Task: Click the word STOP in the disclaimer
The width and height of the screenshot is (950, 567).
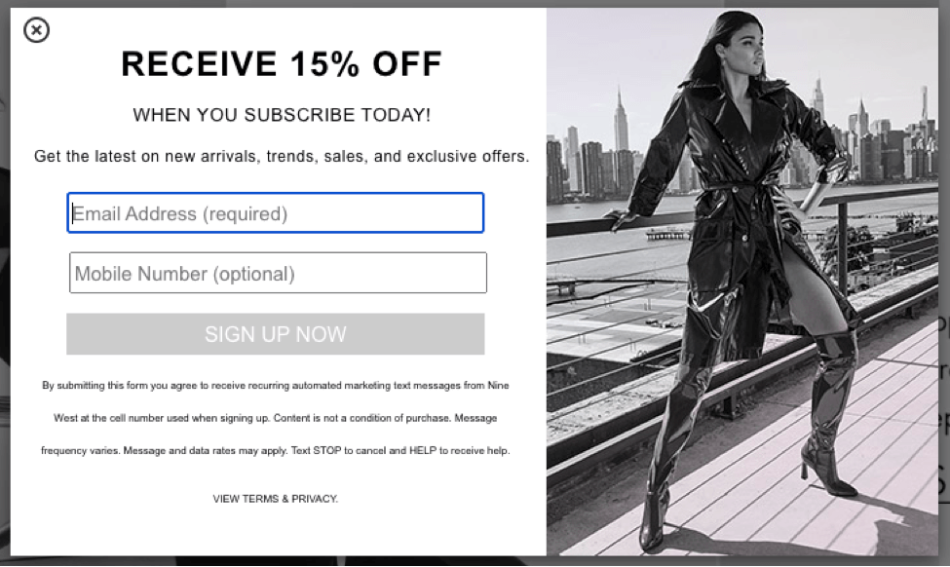Action: (x=327, y=451)
